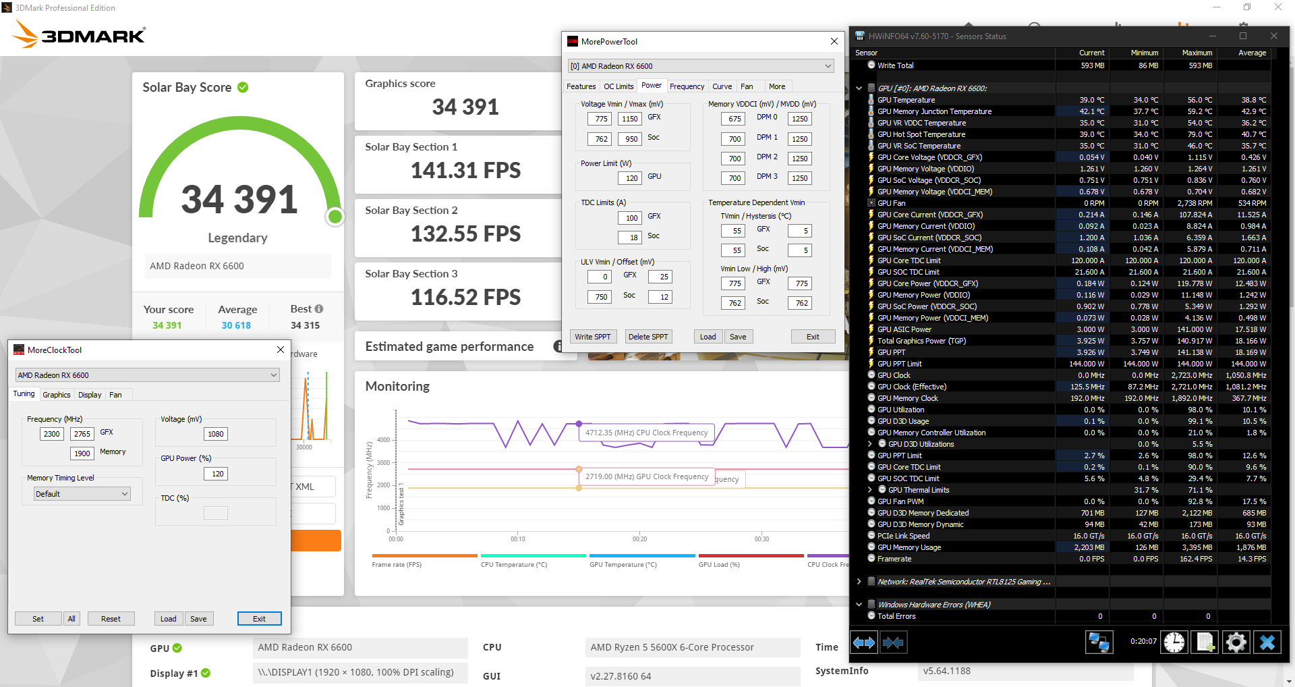Select GPU Hot Spot Temperature row

coord(1067,134)
